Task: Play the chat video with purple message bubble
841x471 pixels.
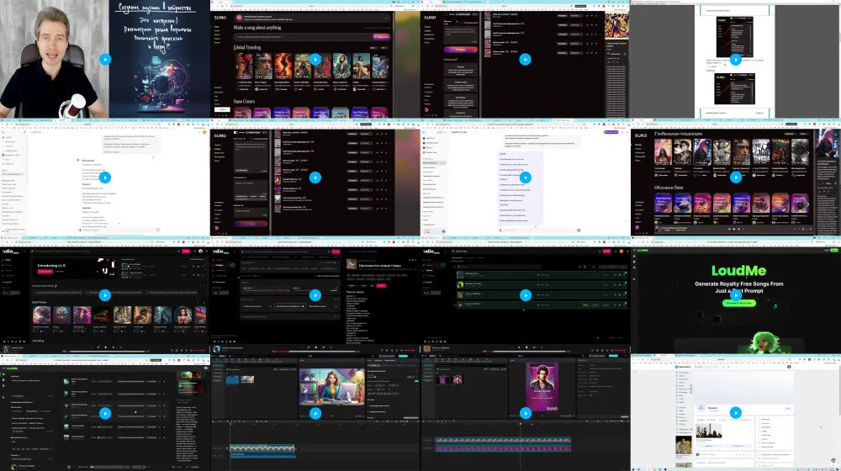Action: pos(525,177)
